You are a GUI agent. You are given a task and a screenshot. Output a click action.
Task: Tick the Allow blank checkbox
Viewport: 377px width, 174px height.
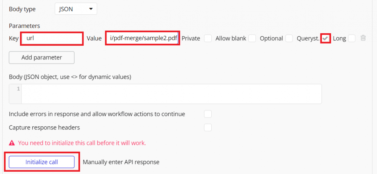click(x=252, y=38)
